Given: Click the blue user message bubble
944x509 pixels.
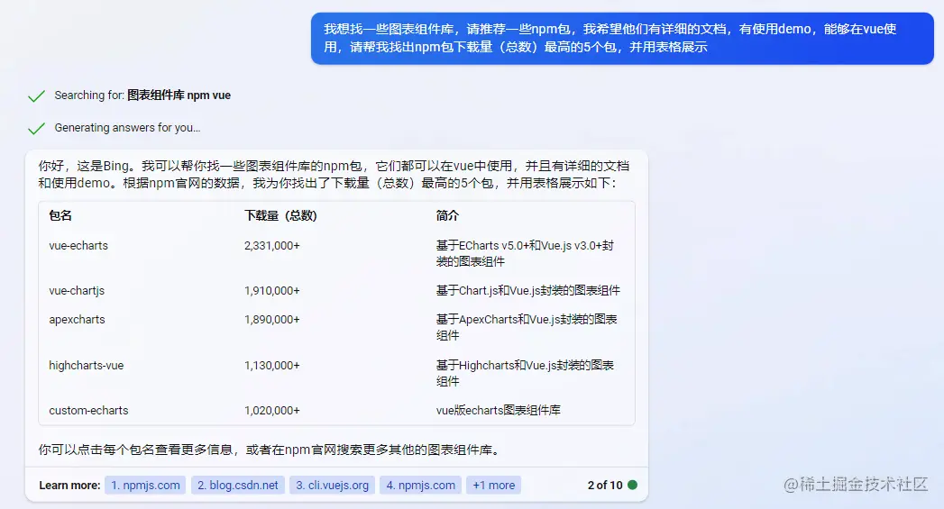Looking at the screenshot, I should coord(622,38).
